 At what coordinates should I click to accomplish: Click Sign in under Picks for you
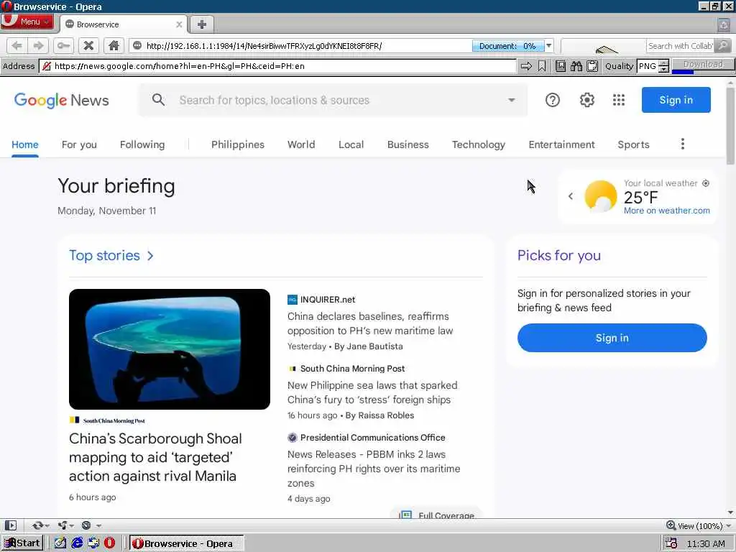pyautogui.click(x=612, y=338)
